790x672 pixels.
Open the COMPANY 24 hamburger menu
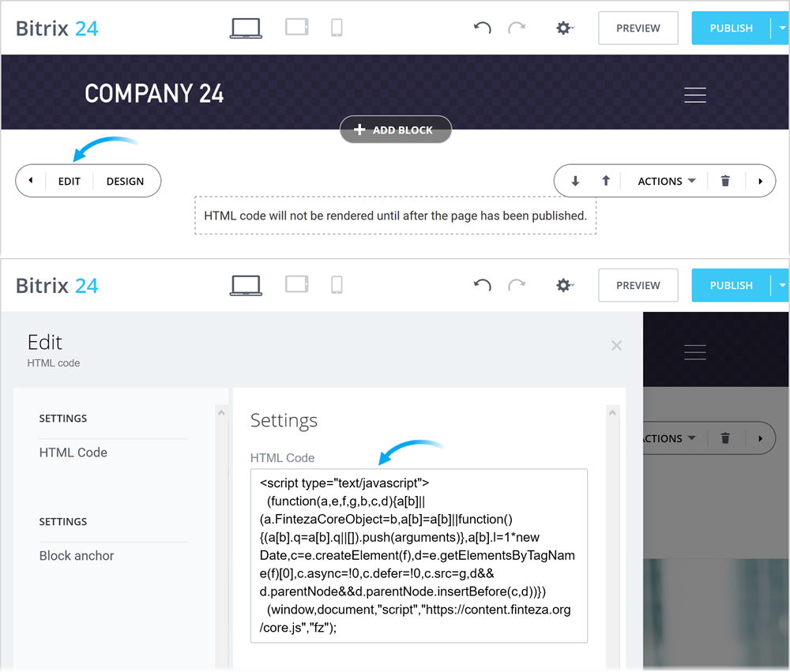click(695, 95)
